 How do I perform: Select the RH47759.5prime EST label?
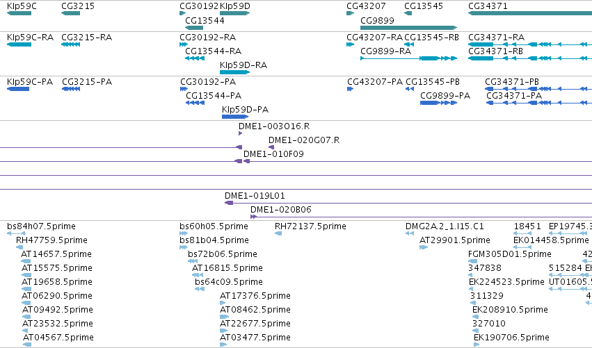(x=51, y=240)
